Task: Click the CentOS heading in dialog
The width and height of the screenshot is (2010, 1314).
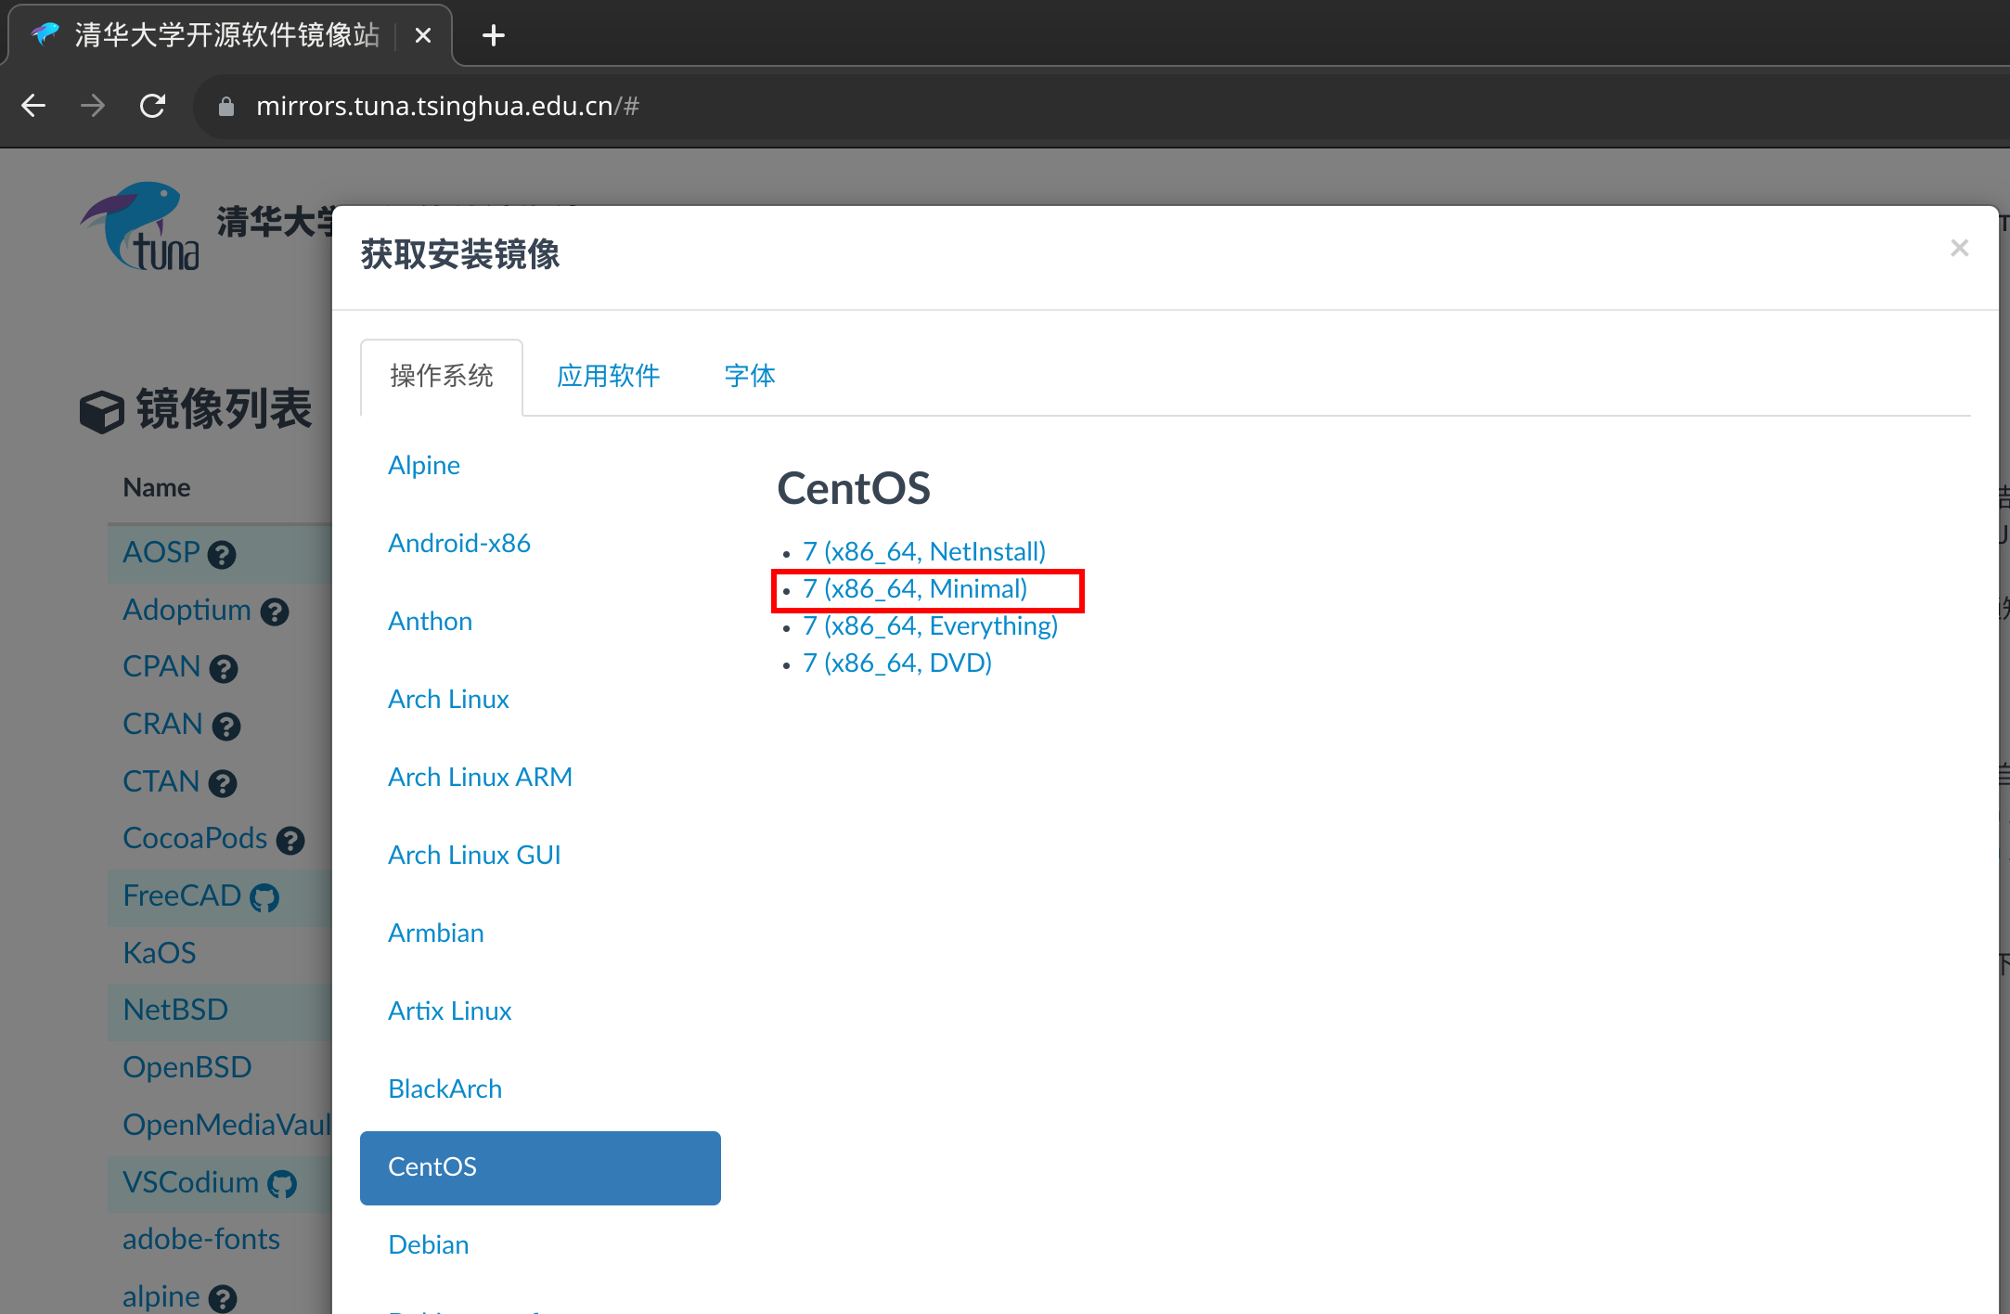Action: pyautogui.click(x=854, y=489)
